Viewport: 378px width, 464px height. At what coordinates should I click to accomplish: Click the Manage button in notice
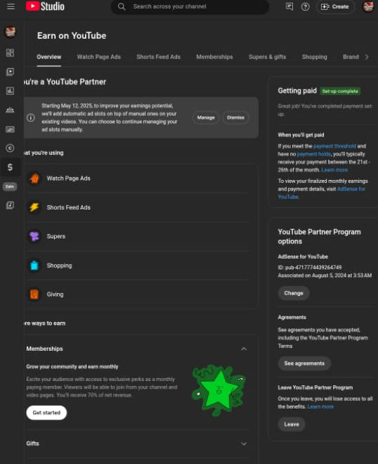(206, 117)
